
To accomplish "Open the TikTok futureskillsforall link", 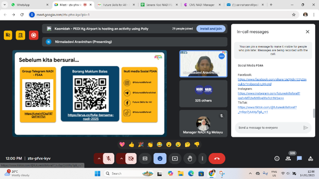I will 267,109.
